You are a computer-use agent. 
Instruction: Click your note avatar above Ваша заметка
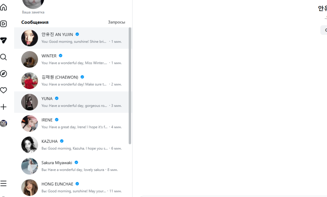click(x=33, y=3)
